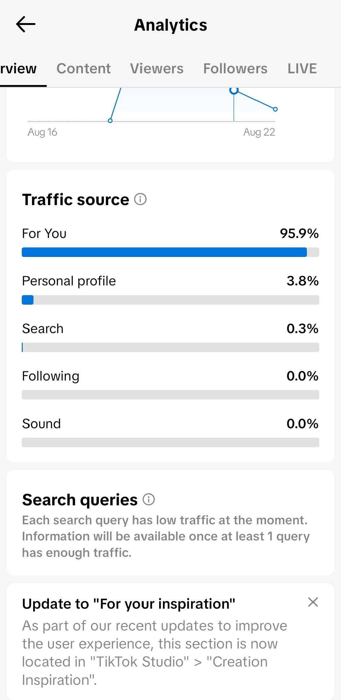The image size is (341, 700).
Task: Select the chart's last data point
Action: tap(275, 109)
